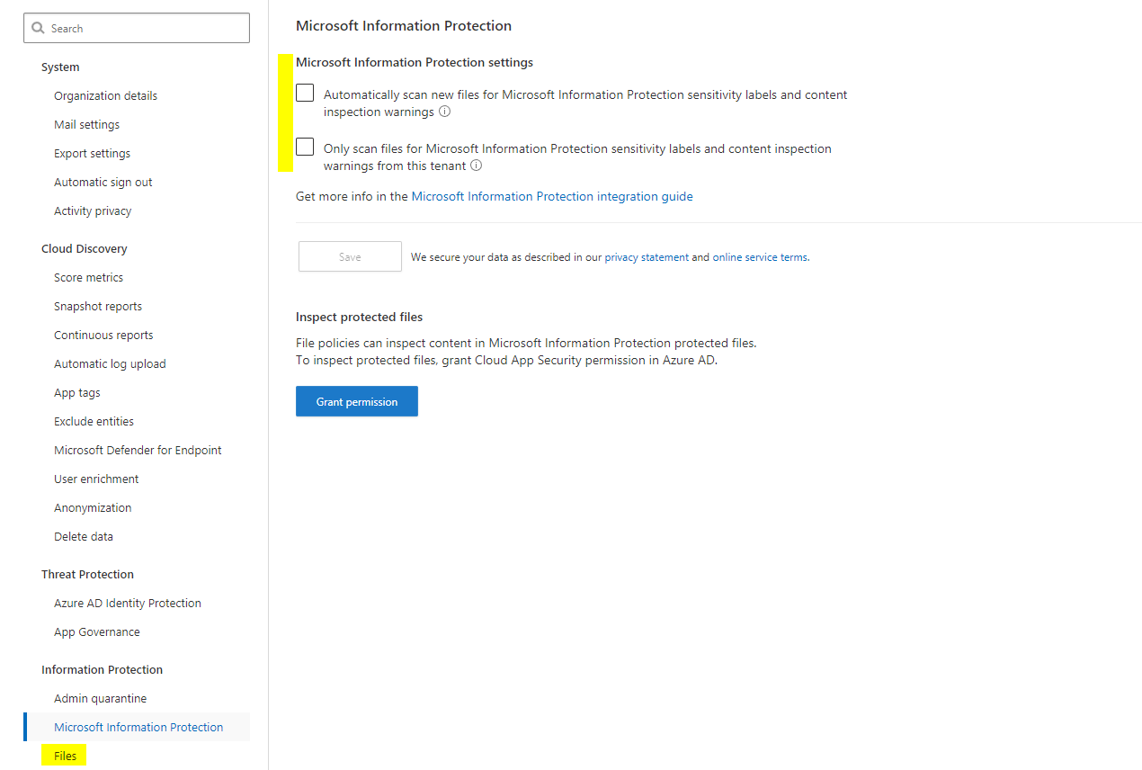
Task: Open Mail settings page
Action: [x=86, y=125]
